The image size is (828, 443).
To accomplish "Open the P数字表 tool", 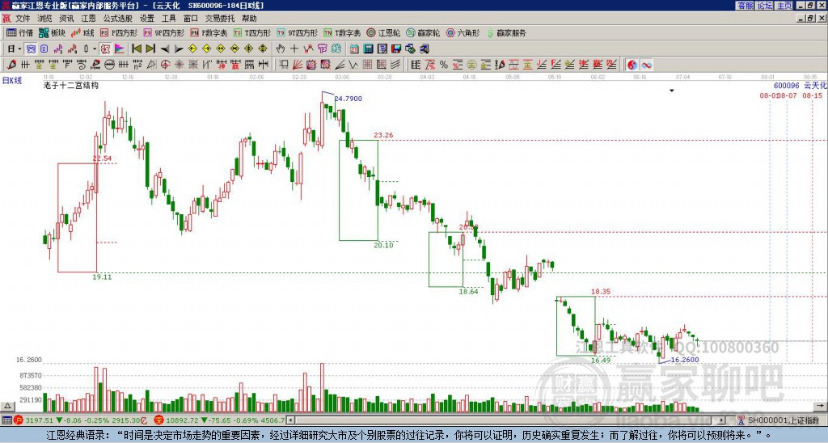I will (x=209, y=32).
